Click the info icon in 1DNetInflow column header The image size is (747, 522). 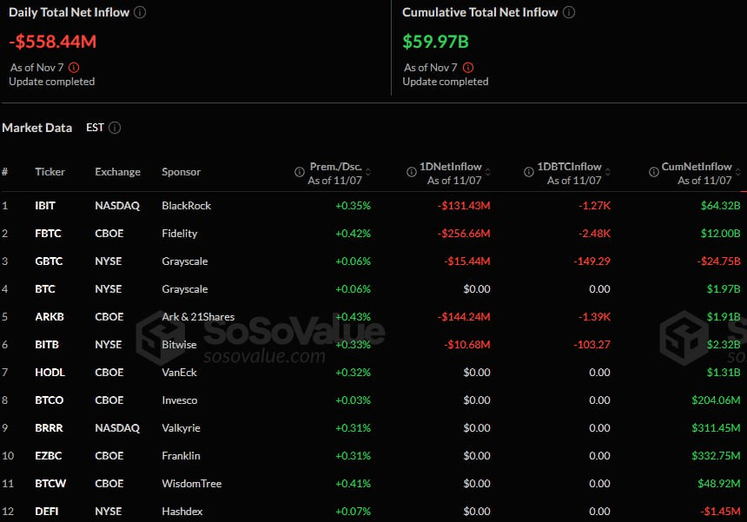pos(412,172)
